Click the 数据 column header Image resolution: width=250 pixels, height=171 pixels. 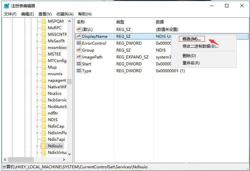point(160,22)
